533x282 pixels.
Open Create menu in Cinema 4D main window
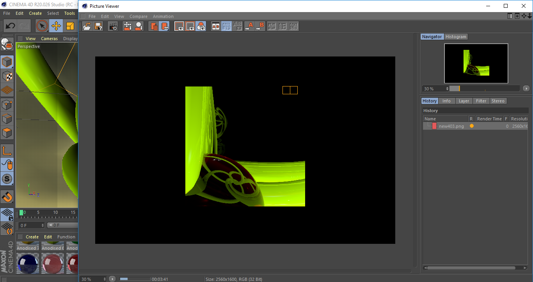[35, 13]
